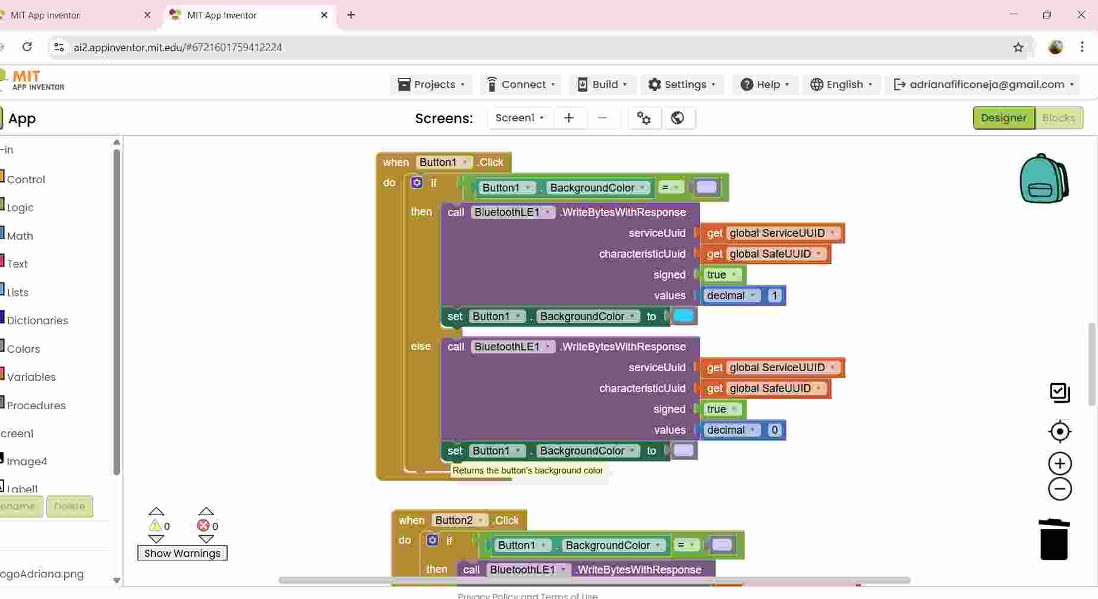Open BluetoothLE1 dropdown in the then call

[x=512, y=212]
